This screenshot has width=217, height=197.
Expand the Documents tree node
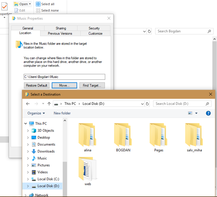28,144
